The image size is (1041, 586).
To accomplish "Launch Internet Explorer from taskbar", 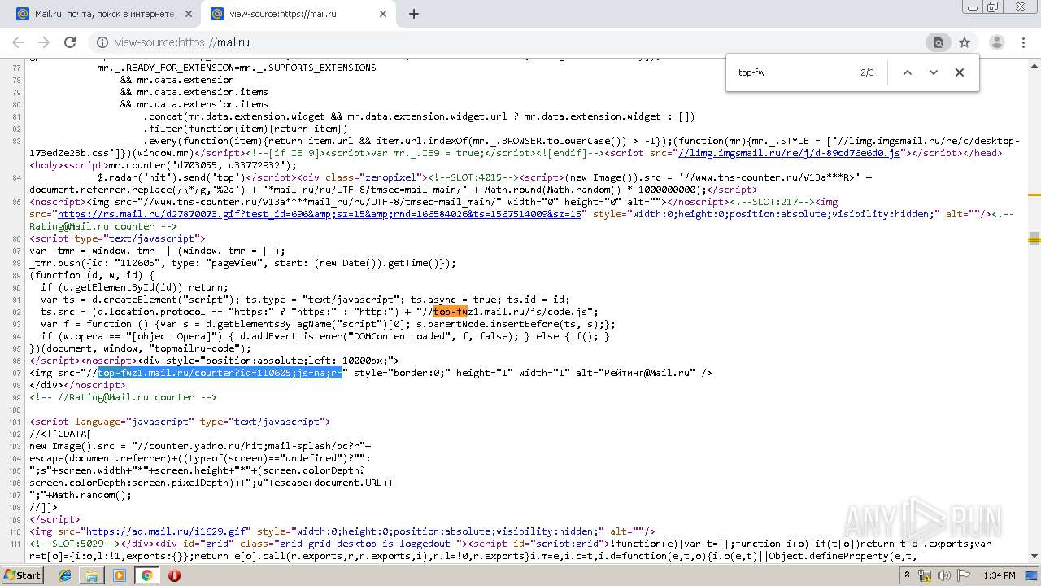I will [66, 575].
